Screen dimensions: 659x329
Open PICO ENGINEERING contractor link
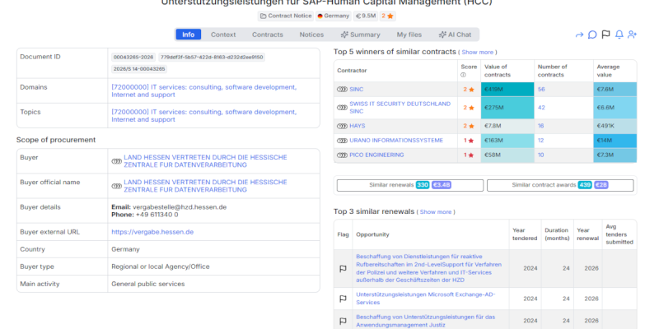point(376,155)
